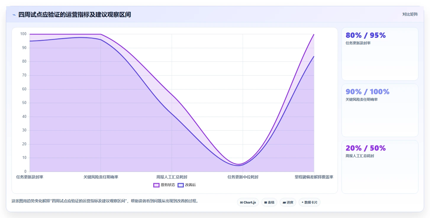This screenshot has height=218, width=430.
Task: Click the Chart.js tag chip
Action: coord(248,202)
